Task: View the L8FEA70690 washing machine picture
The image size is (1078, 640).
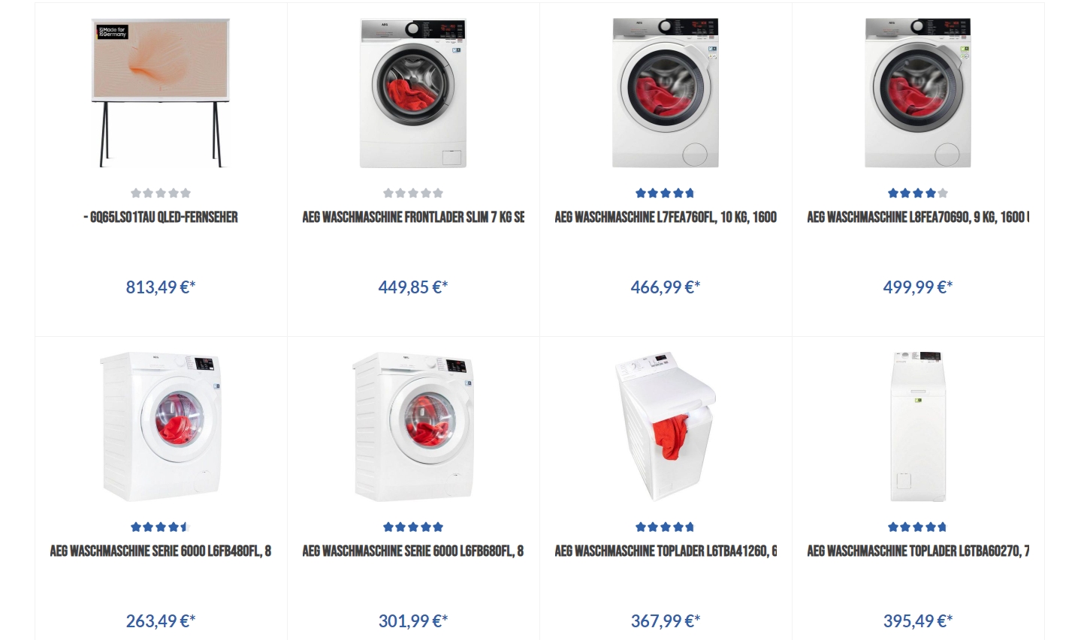Action: 918,93
